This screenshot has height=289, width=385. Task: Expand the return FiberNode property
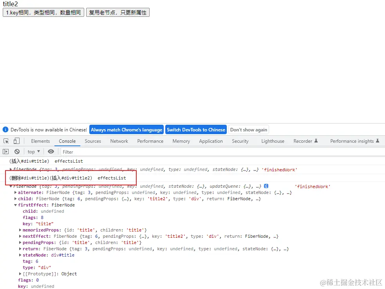20,249
